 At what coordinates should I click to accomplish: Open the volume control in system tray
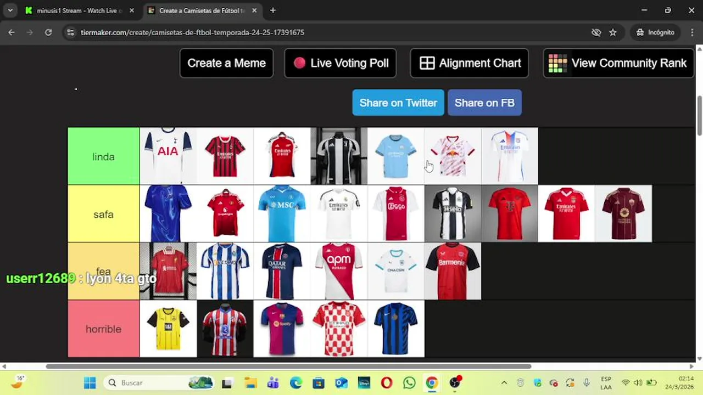click(x=638, y=383)
